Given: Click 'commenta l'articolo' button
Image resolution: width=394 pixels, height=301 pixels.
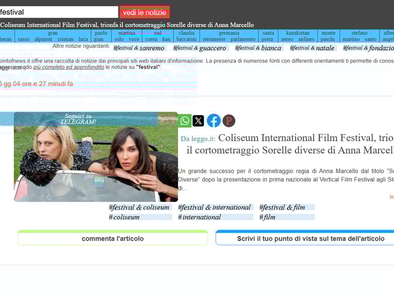Looking at the screenshot, I should click(x=112, y=238).
